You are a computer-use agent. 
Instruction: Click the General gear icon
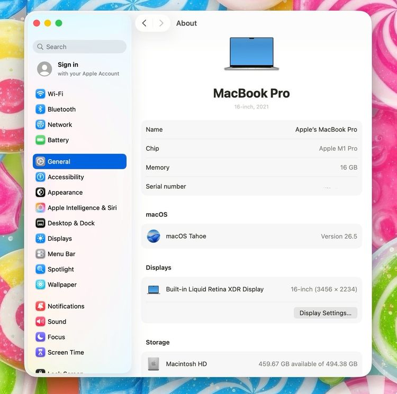pos(40,162)
